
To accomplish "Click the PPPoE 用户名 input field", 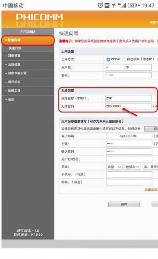I will point(129,67).
